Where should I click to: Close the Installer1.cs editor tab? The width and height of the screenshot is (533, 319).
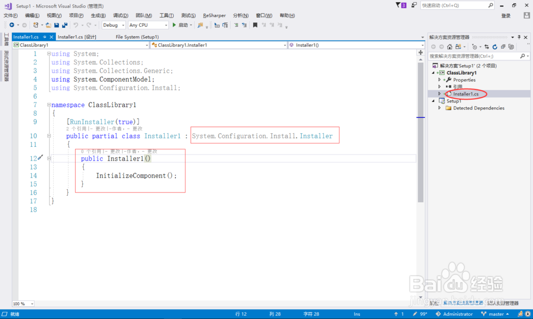[51, 37]
